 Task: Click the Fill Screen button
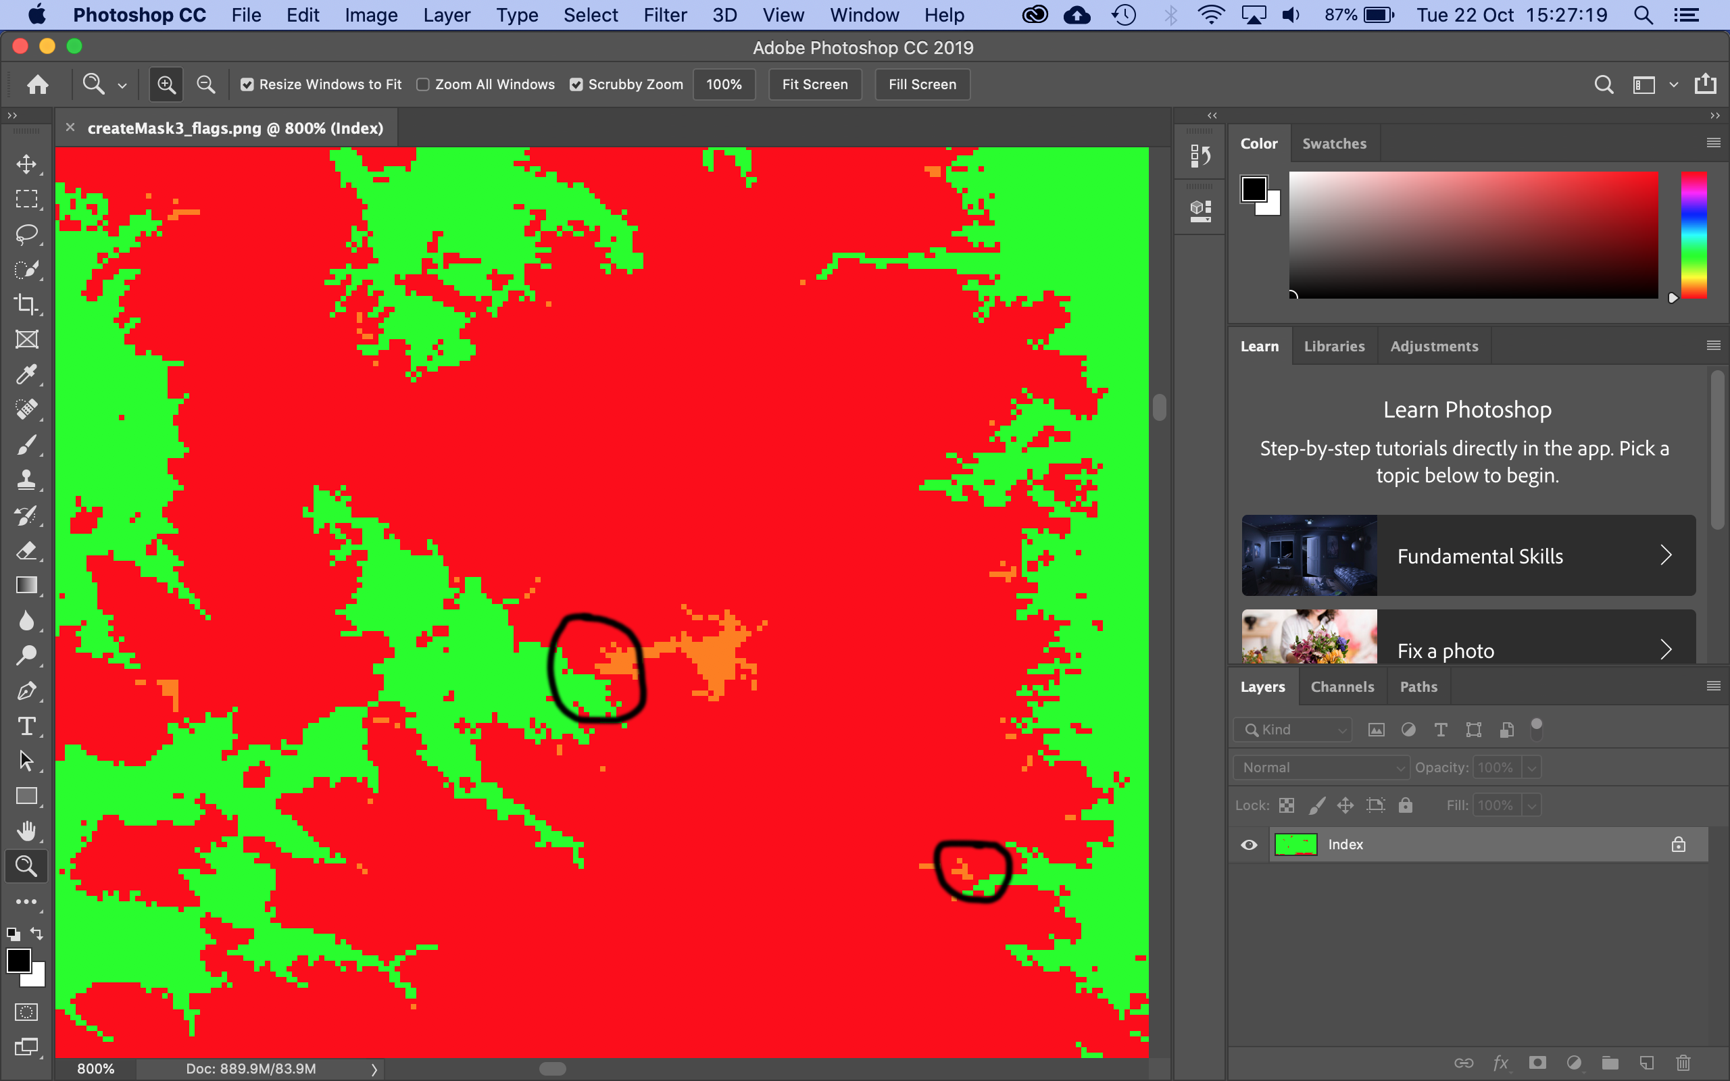pyautogui.click(x=920, y=84)
